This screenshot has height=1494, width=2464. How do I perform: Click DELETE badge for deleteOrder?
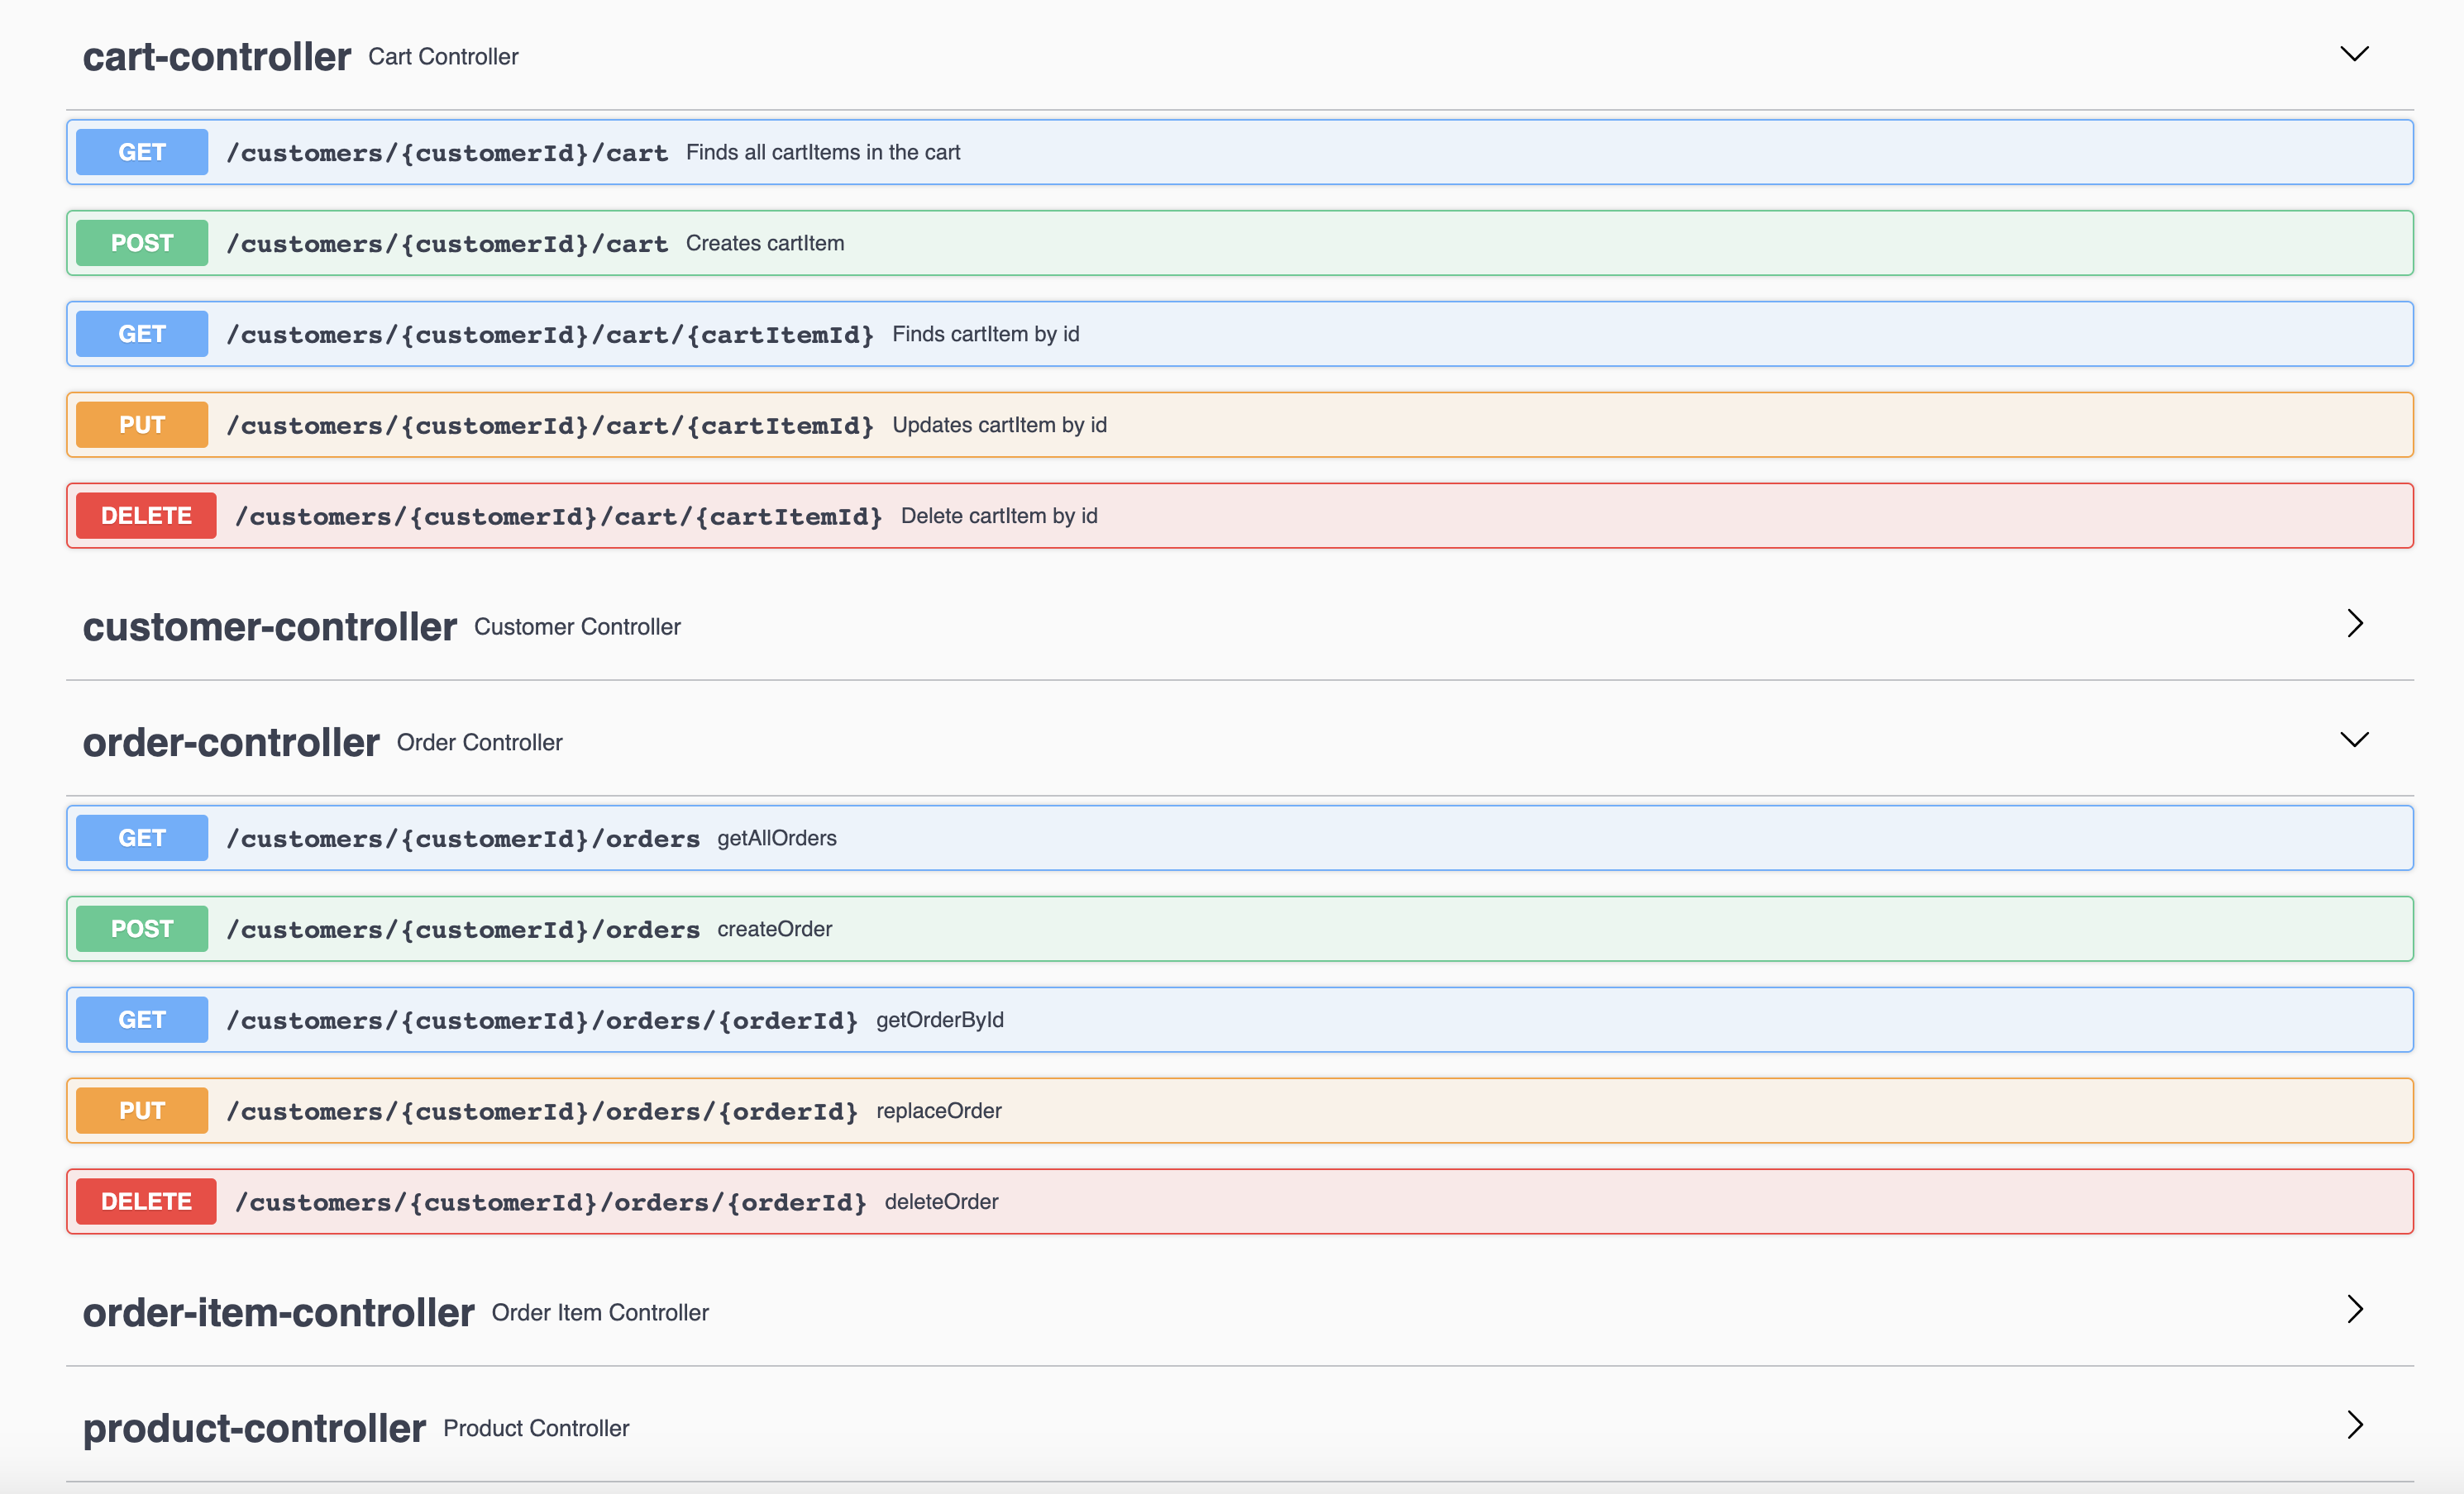[x=146, y=1201]
